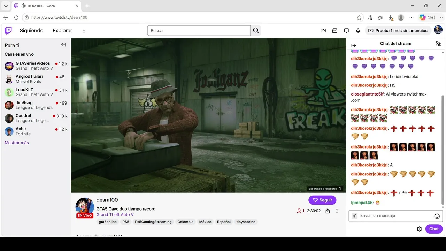The height and width of the screenshot is (251, 446).
Task: Click Prueba 1 mes sin anuncios
Action: click(x=398, y=31)
